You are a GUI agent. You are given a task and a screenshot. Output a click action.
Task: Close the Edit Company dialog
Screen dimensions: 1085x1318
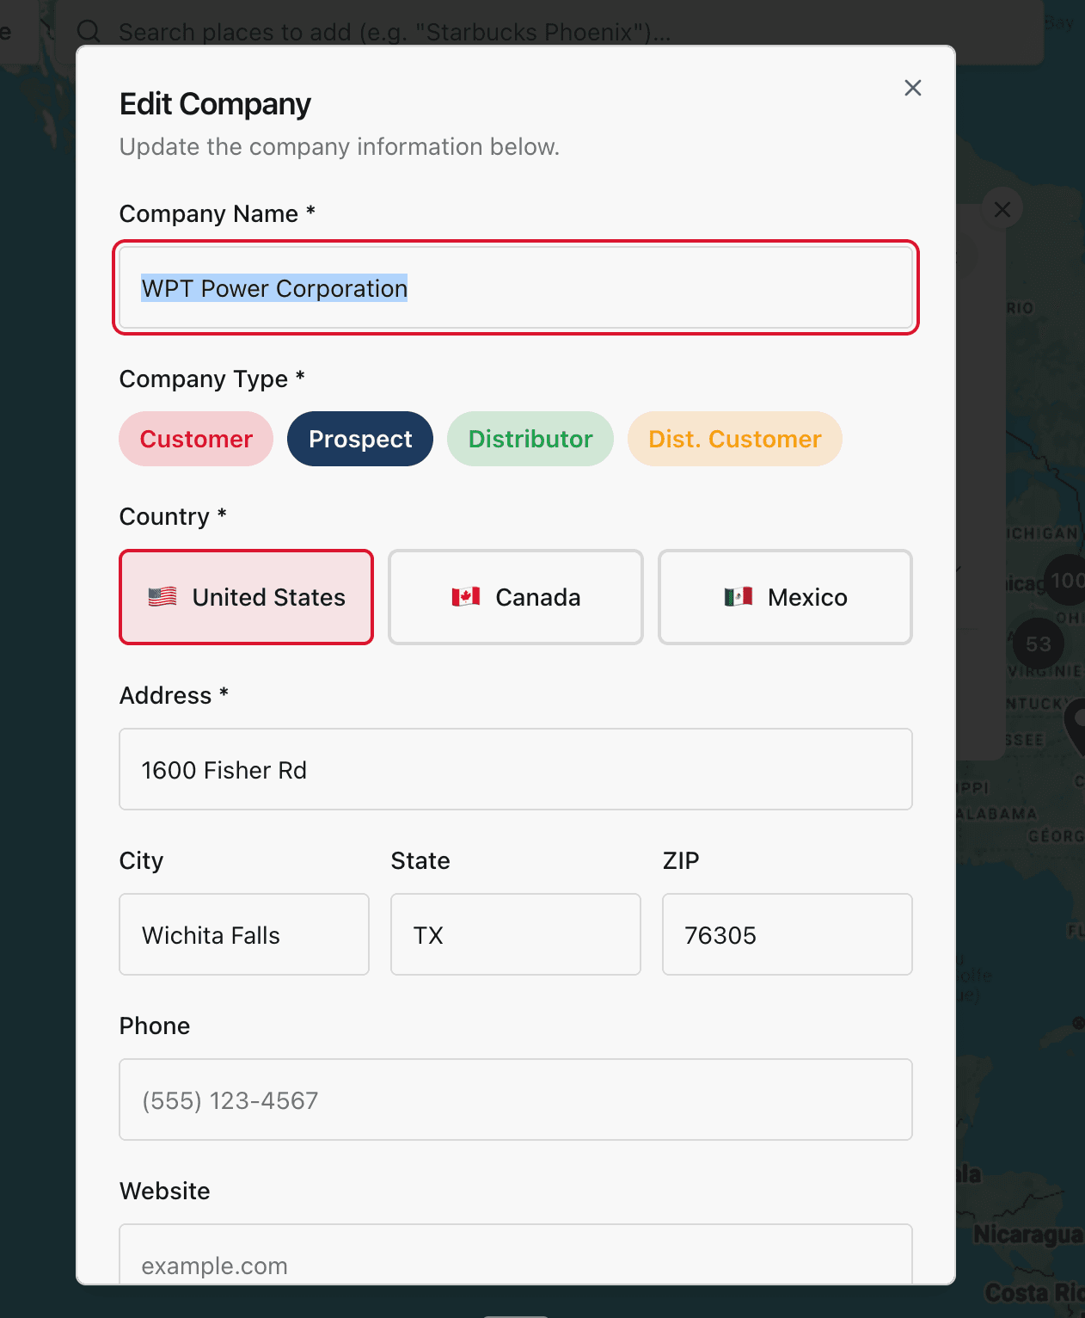pos(912,88)
